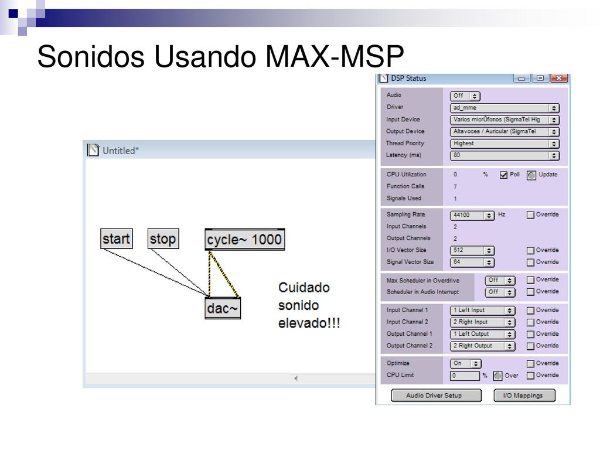The width and height of the screenshot is (600, 450).
Task: Click the Signals Used label
Action: [404, 198]
